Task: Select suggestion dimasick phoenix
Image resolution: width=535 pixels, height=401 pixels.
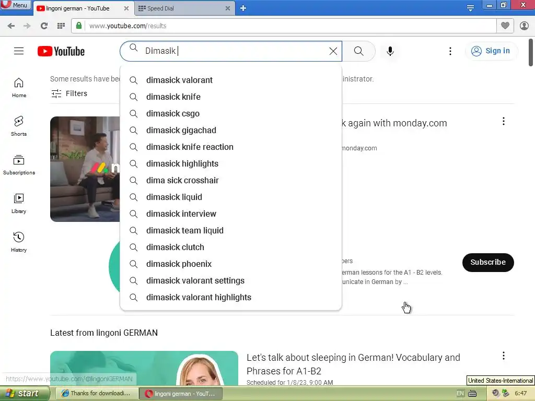Action: pos(231,264)
